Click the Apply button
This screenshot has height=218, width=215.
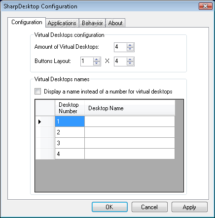(189, 207)
